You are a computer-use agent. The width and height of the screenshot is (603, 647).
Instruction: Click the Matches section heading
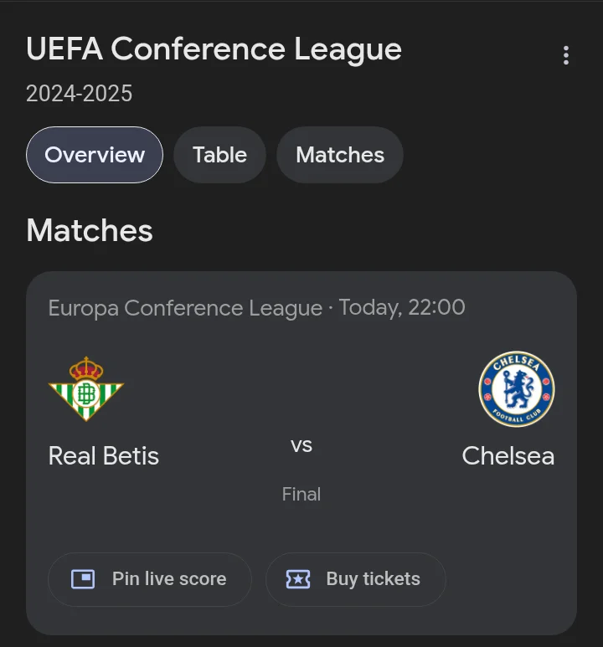(90, 230)
